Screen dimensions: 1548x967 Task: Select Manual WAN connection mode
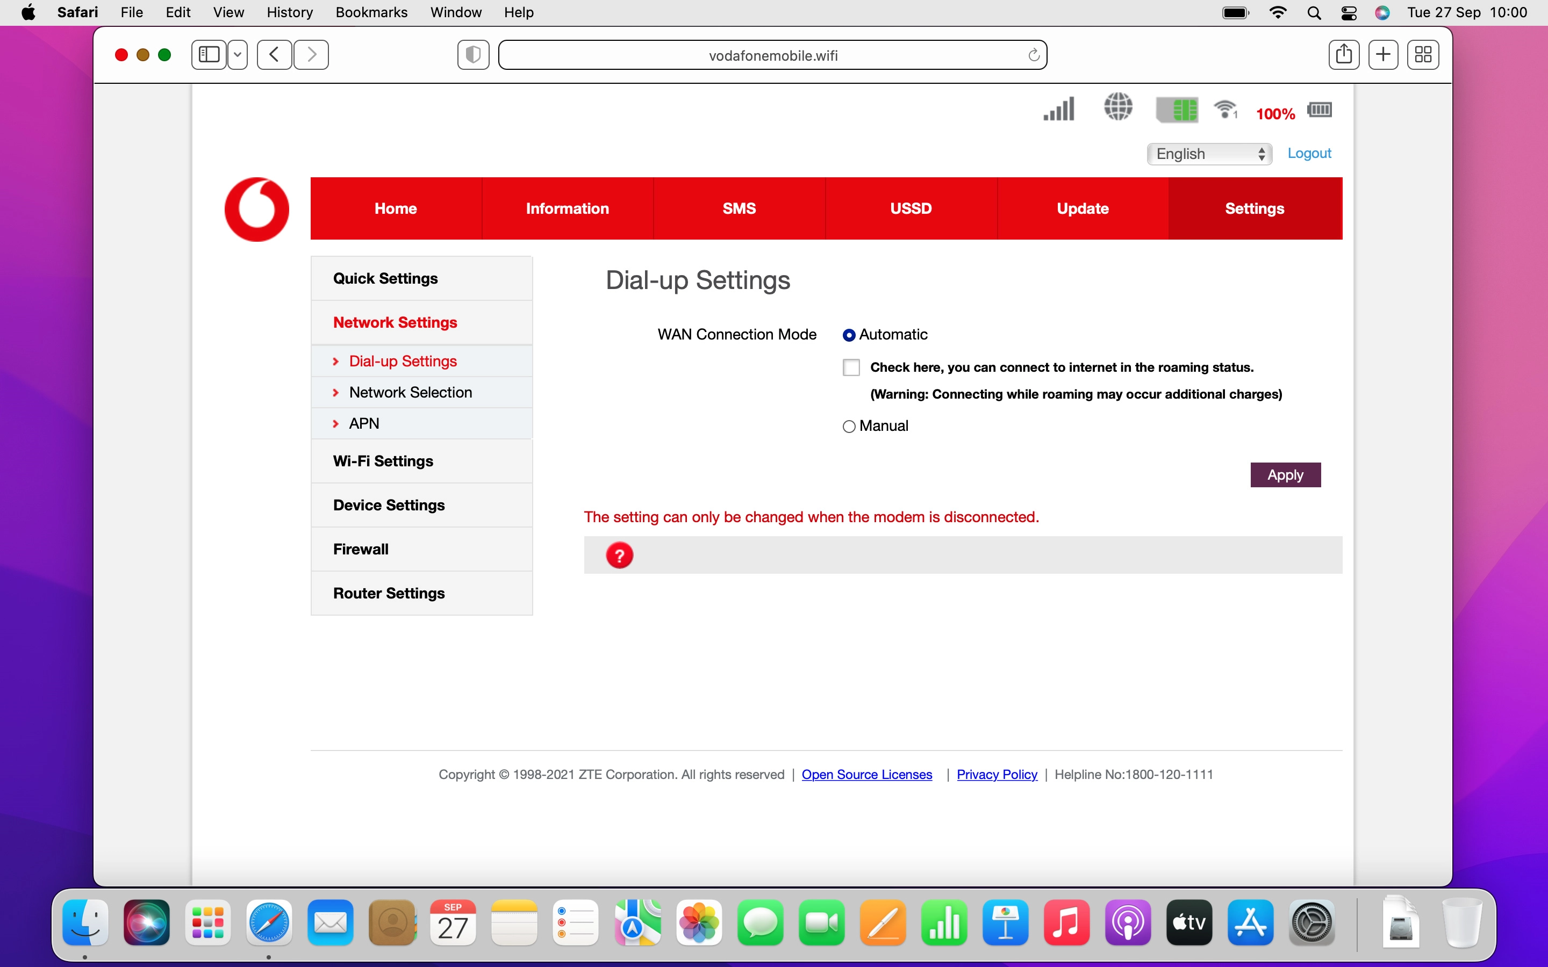click(x=848, y=426)
